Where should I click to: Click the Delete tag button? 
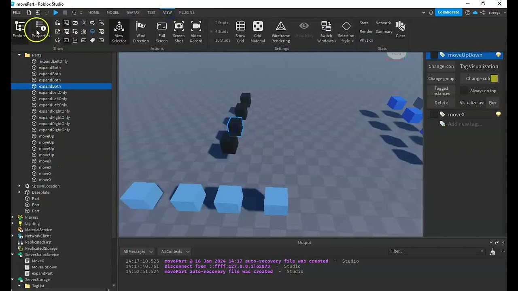click(441, 103)
